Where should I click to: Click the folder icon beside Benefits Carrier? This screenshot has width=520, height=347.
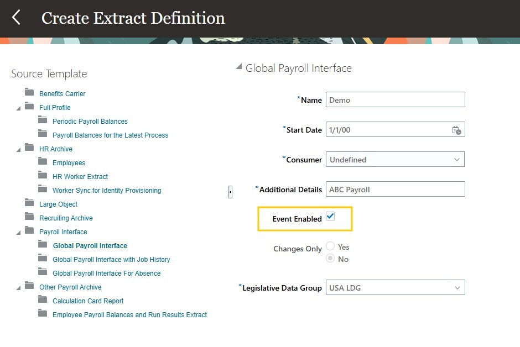[29, 93]
